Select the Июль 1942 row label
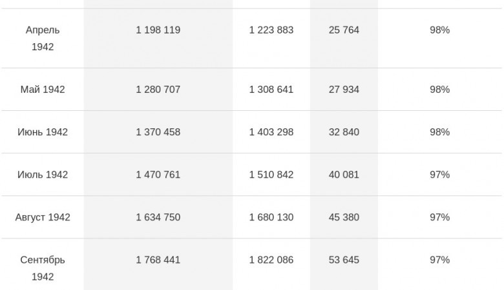 (x=43, y=175)
